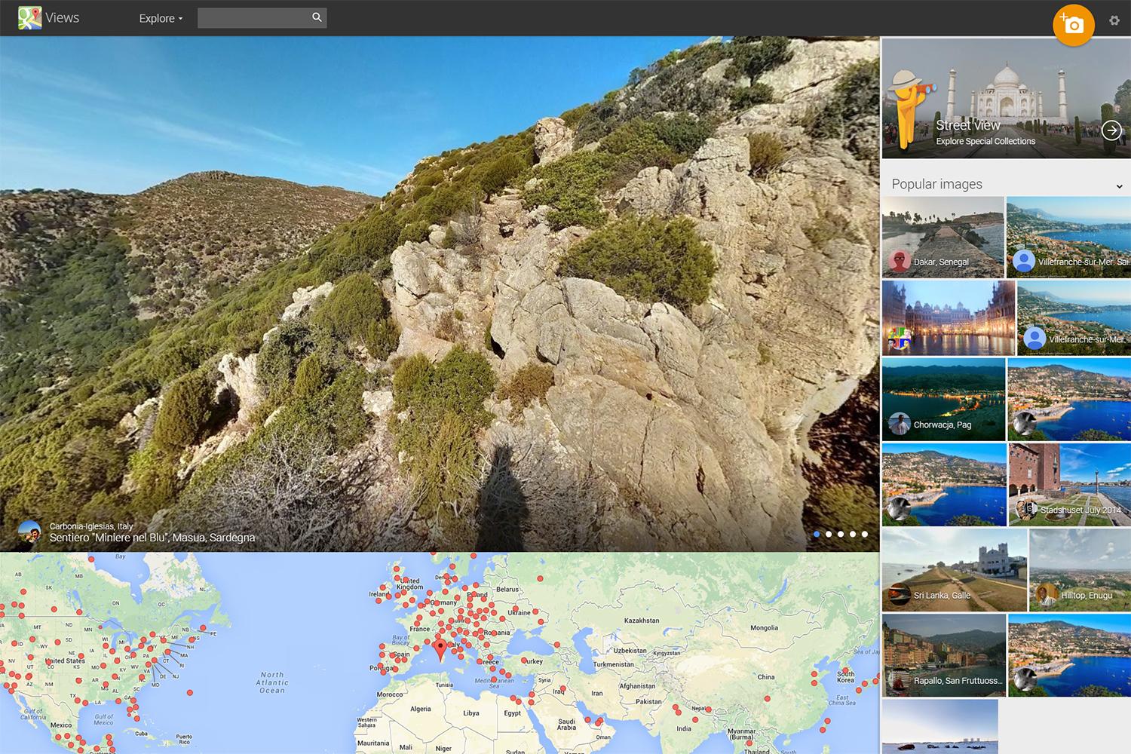Click the Sentiero Miniere nel Blu title link
This screenshot has height=754, width=1131.
(x=152, y=538)
